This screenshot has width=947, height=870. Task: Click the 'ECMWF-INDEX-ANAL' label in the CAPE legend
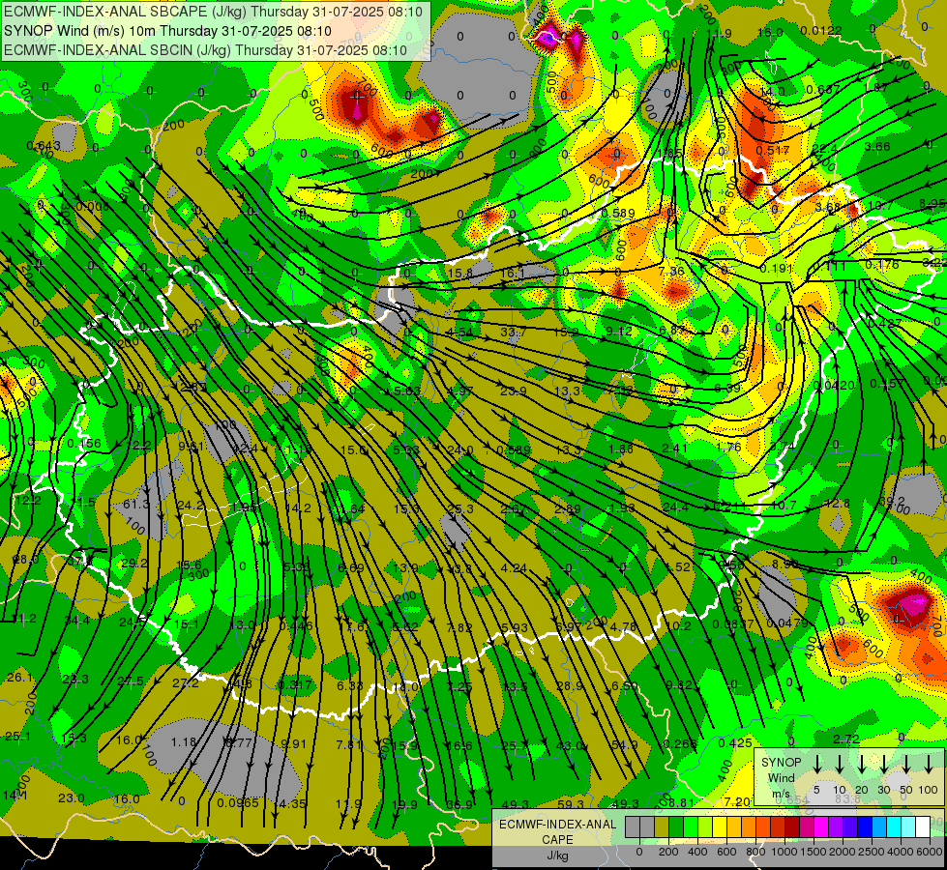557,825
